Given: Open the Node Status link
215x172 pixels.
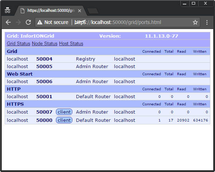Looking at the screenshot, I should point(44,44).
